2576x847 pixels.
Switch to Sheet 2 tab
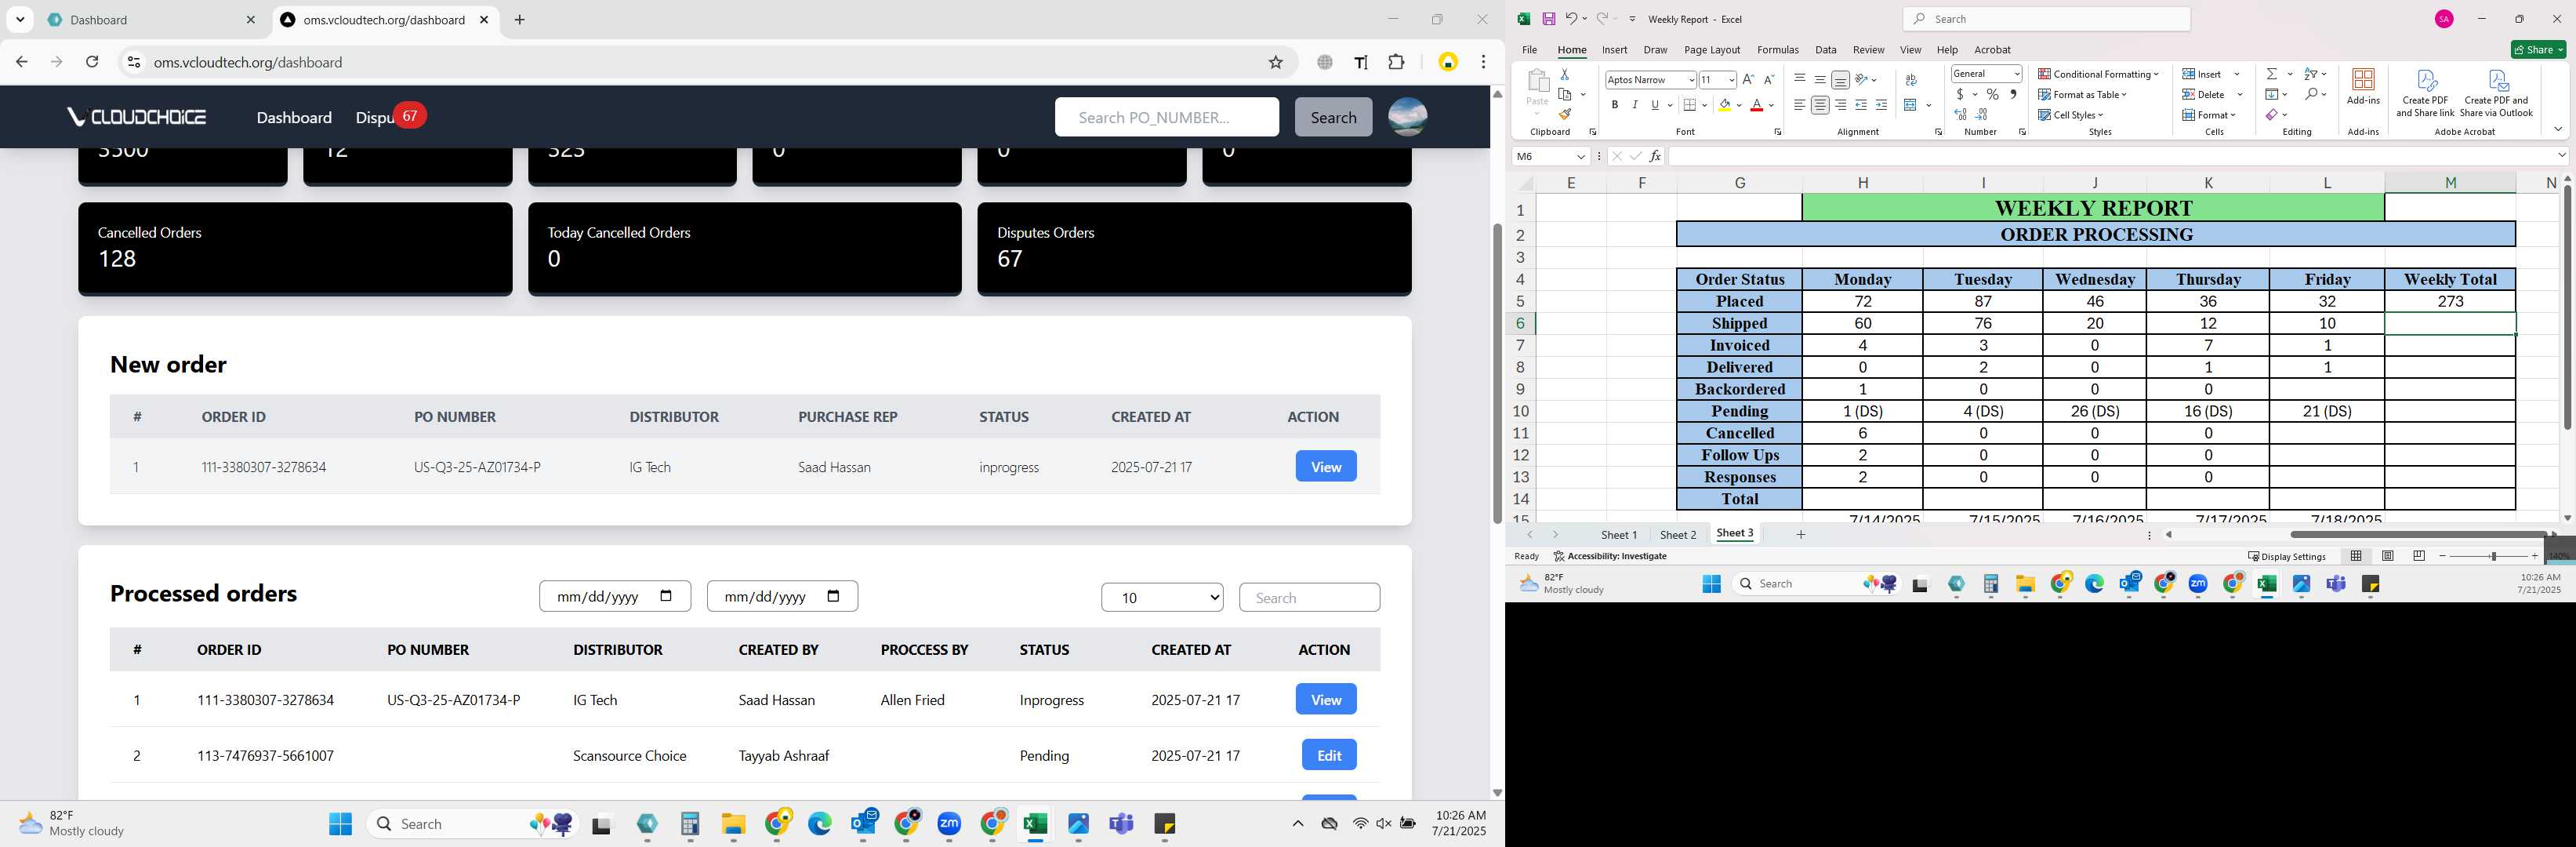(x=1678, y=535)
